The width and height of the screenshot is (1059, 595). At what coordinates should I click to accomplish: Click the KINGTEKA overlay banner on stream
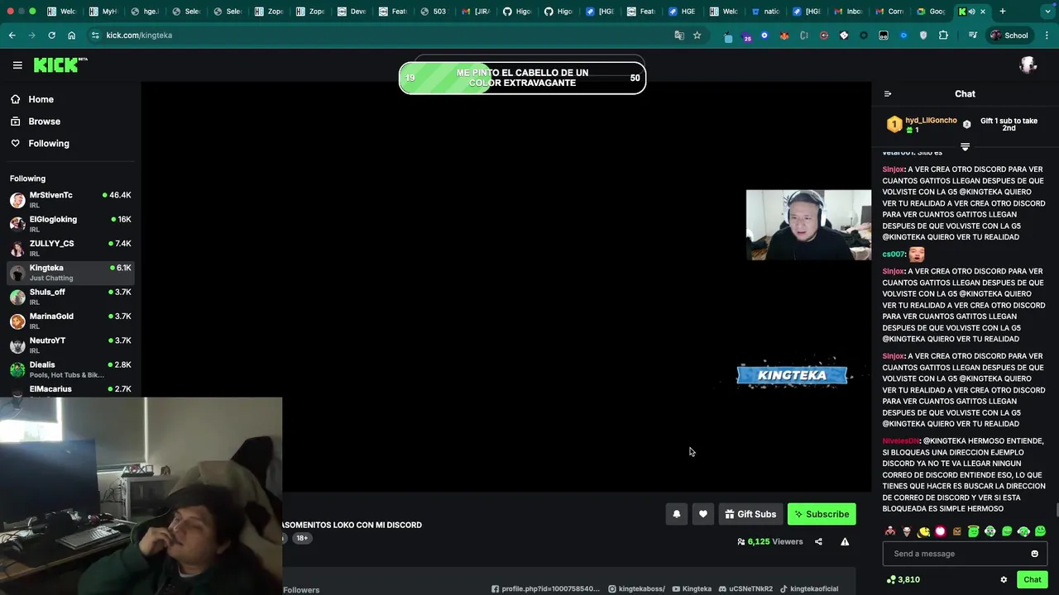pyautogui.click(x=792, y=375)
